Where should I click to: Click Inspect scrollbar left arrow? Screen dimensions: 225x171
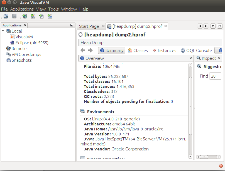click(198, 157)
